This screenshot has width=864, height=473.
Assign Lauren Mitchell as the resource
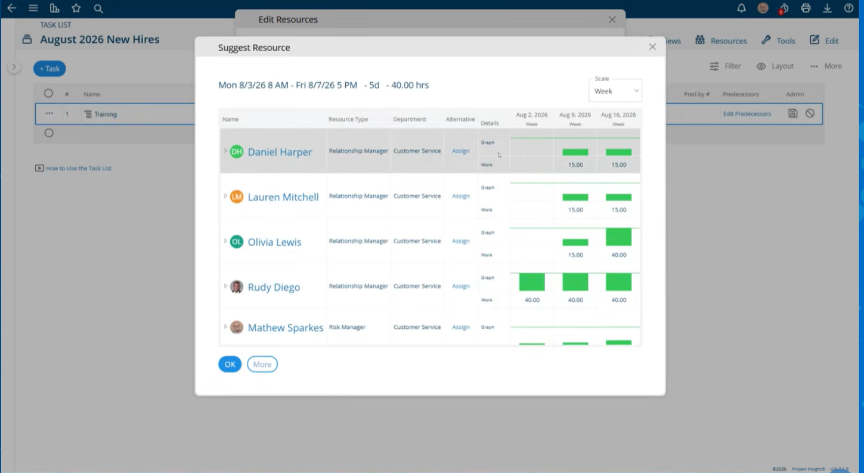click(461, 196)
